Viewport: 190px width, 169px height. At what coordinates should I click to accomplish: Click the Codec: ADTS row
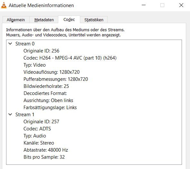coord(37,129)
